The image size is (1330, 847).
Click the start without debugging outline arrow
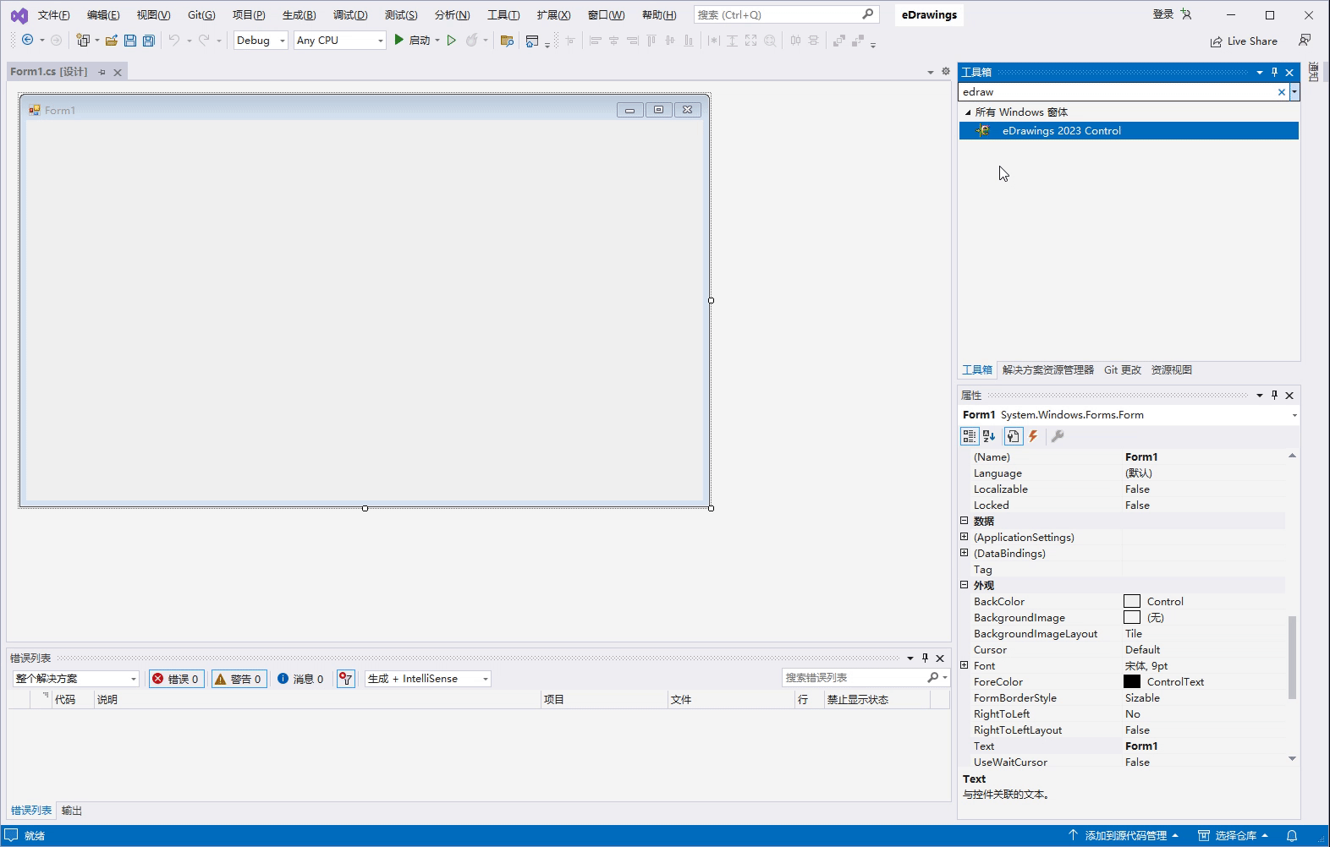452,40
